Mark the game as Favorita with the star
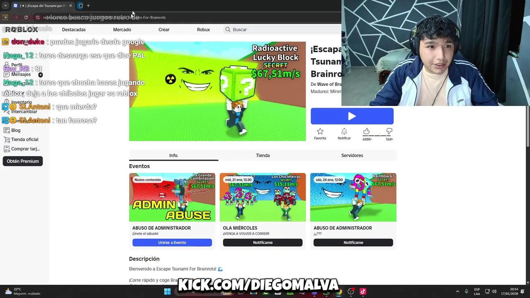The width and height of the screenshot is (530, 298). tap(320, 132)
